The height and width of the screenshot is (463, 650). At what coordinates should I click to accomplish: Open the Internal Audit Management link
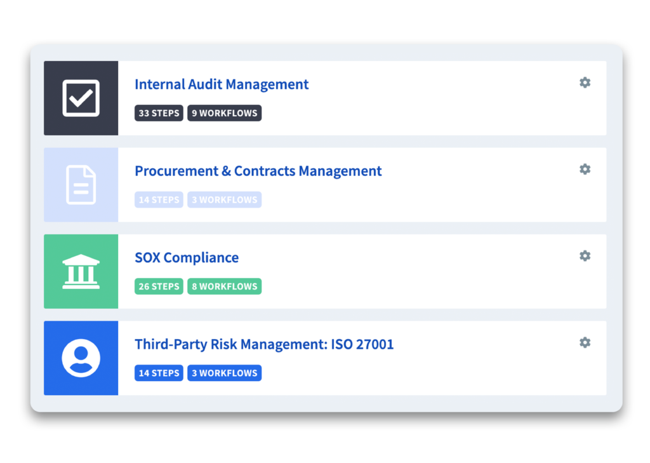tap(222, 84)
